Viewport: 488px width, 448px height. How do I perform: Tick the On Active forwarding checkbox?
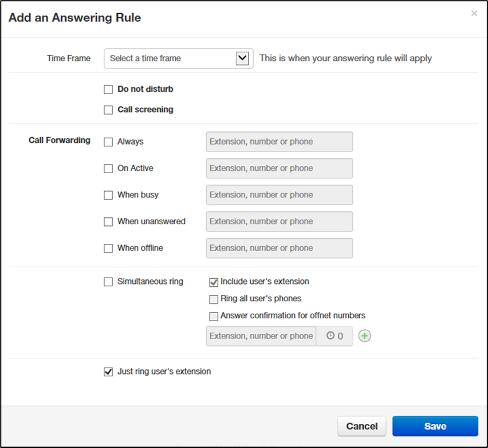pos(108,169)
